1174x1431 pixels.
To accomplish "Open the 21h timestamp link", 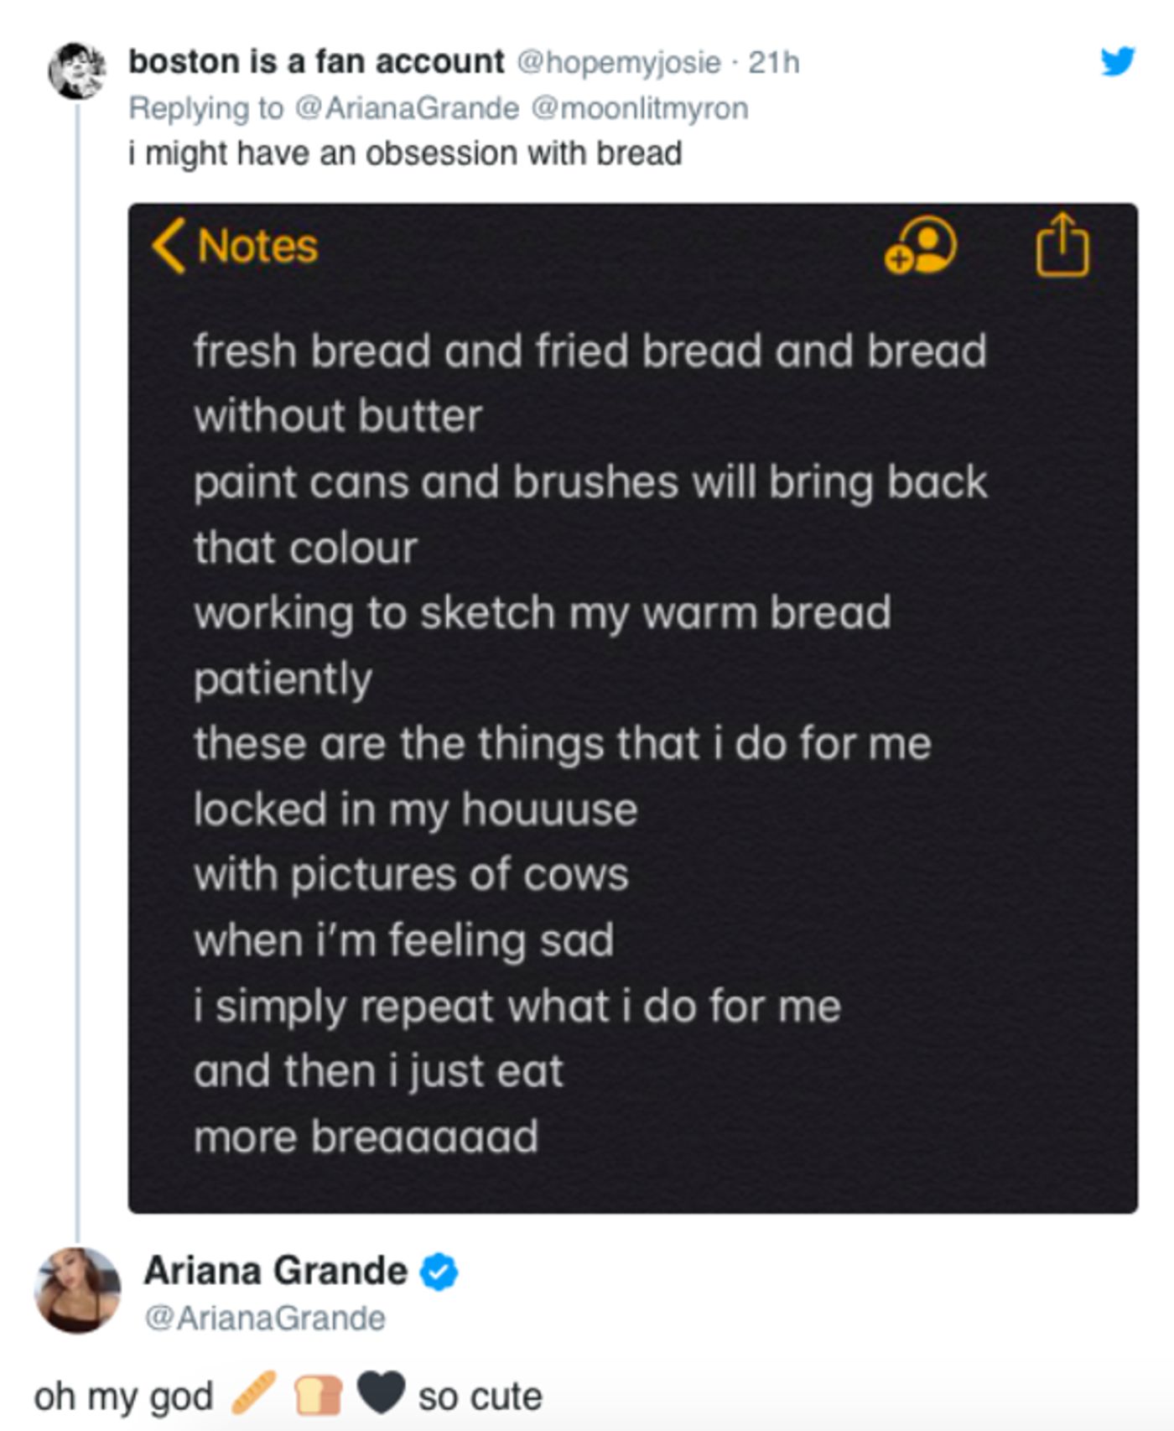I will [770, 61].
